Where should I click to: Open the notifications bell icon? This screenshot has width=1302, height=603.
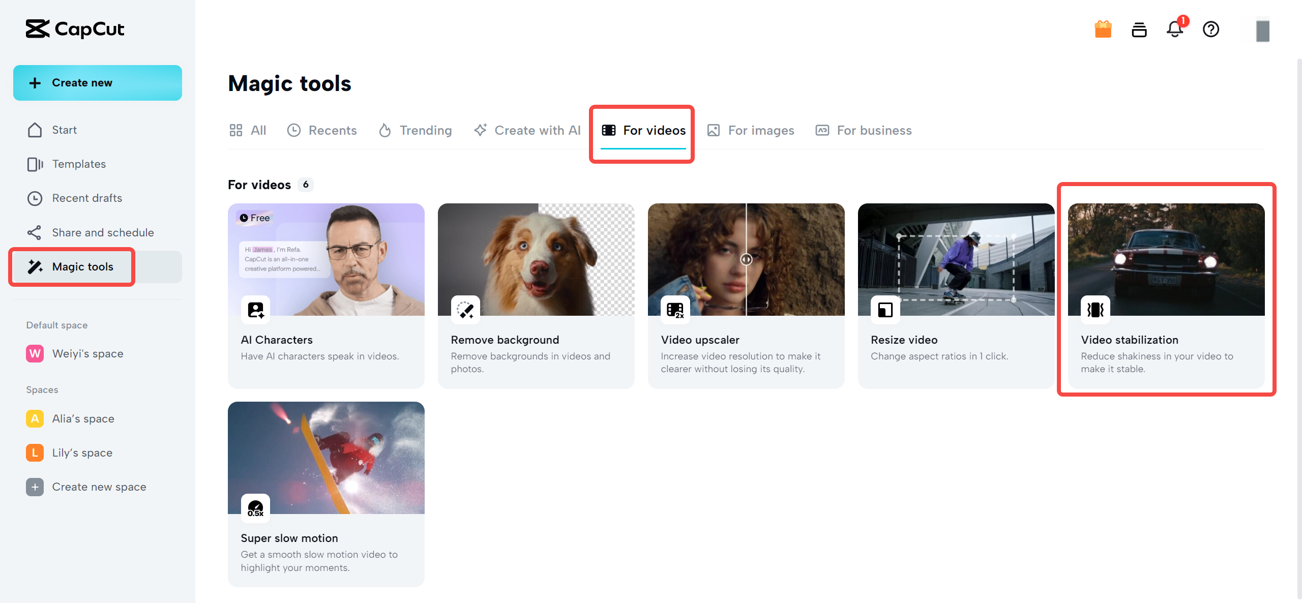pos(1175,29)
